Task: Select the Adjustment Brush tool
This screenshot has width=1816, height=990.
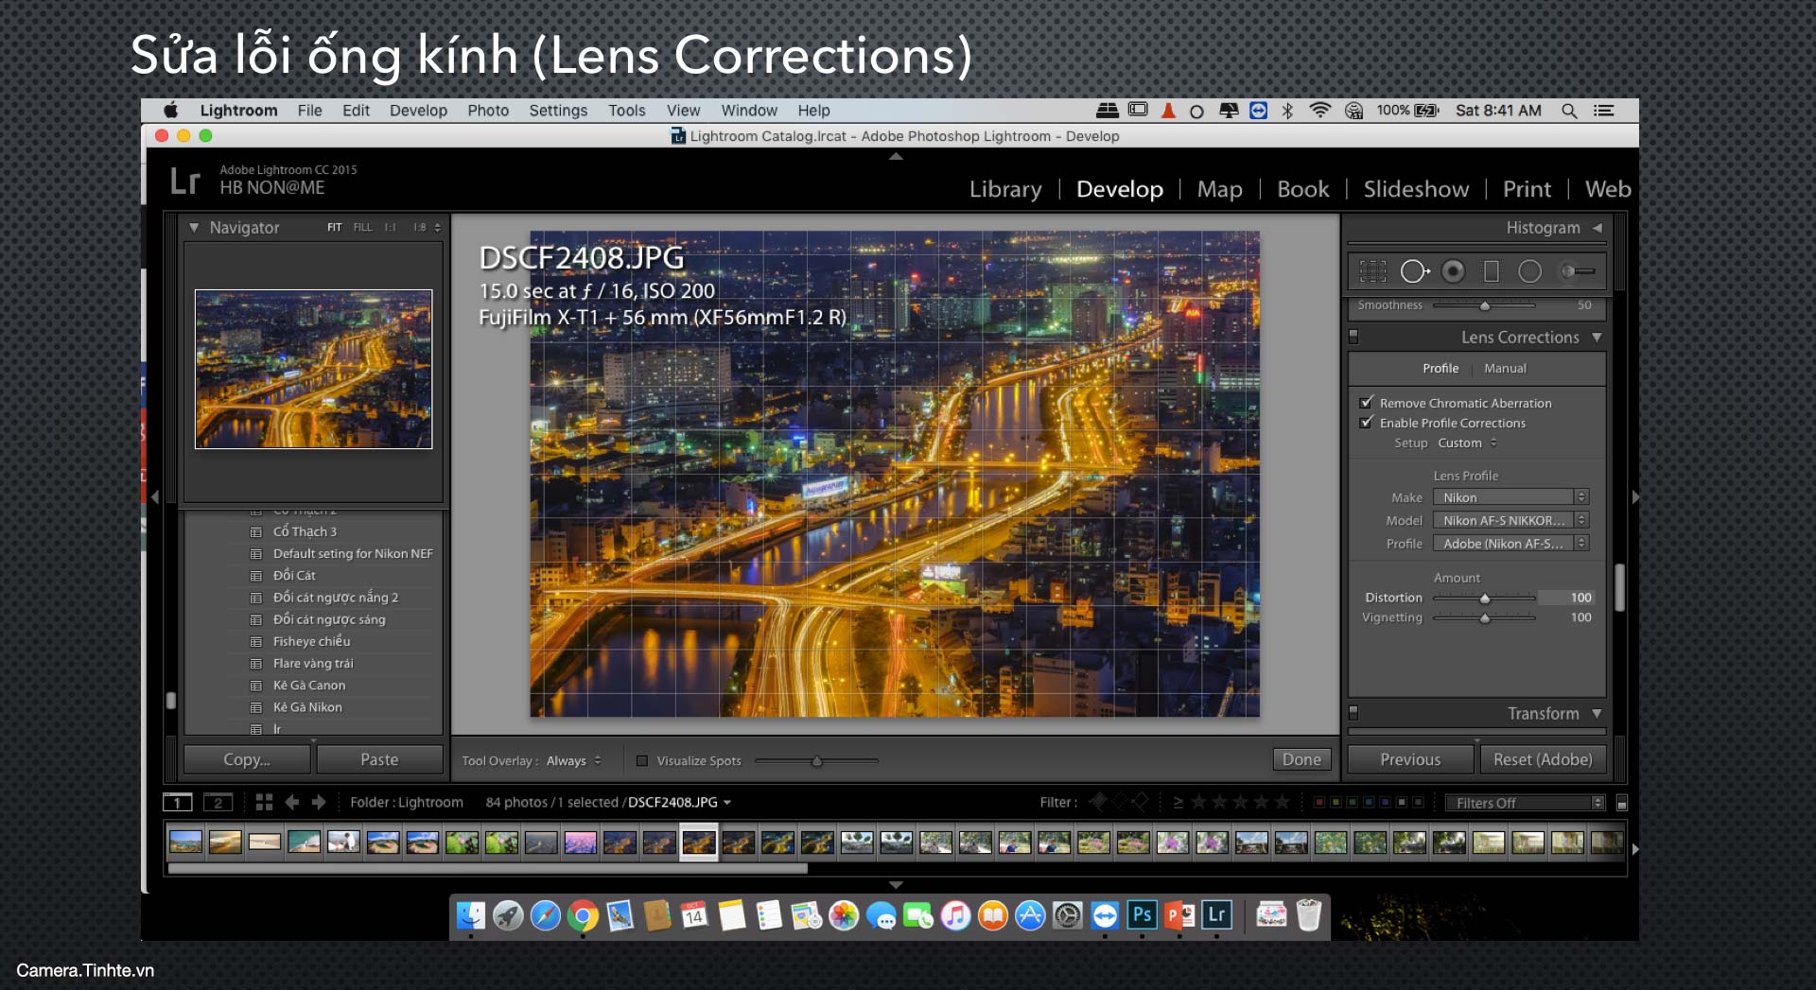Action: coord(1578,272)
